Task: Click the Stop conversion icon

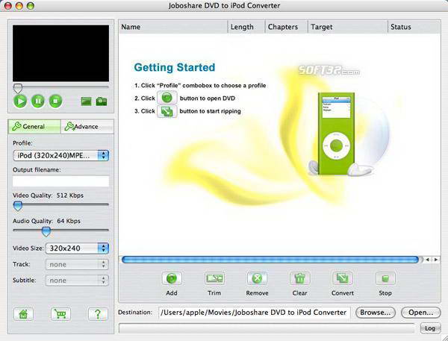Action: point(385,278)
